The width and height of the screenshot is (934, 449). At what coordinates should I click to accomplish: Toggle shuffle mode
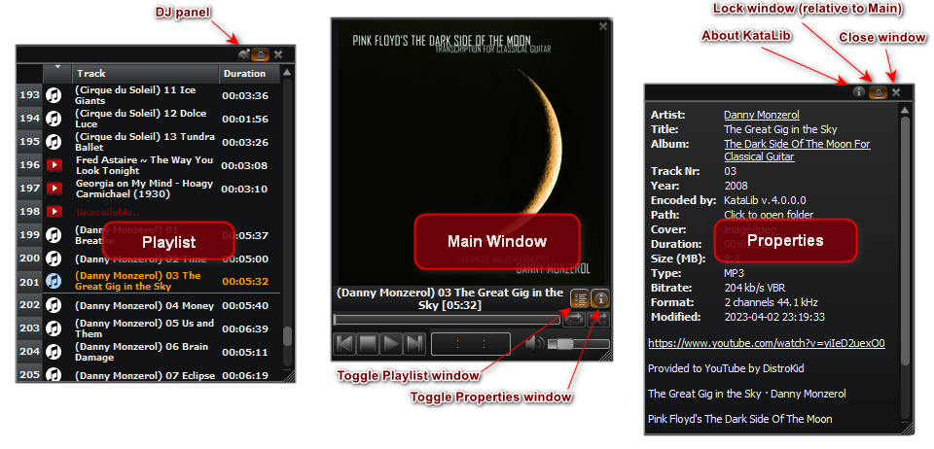tap(598, 320)
